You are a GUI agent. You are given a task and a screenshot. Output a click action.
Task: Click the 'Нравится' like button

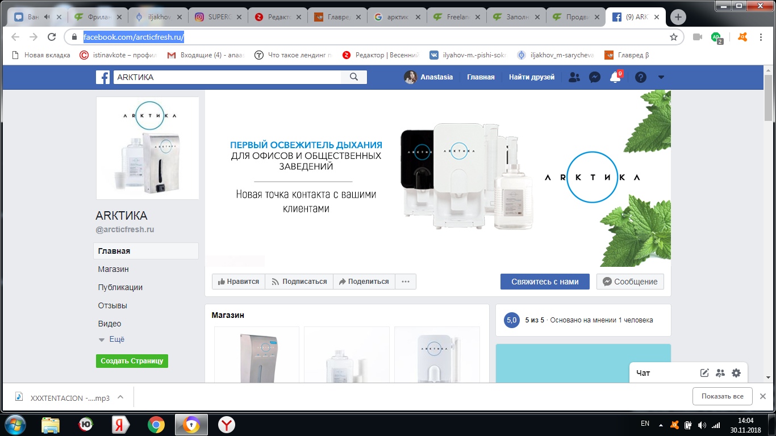click(239, 282)
